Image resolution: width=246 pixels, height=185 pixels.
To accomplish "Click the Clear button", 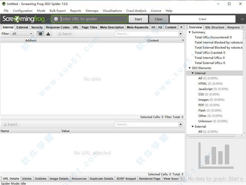I will (159, 19).
